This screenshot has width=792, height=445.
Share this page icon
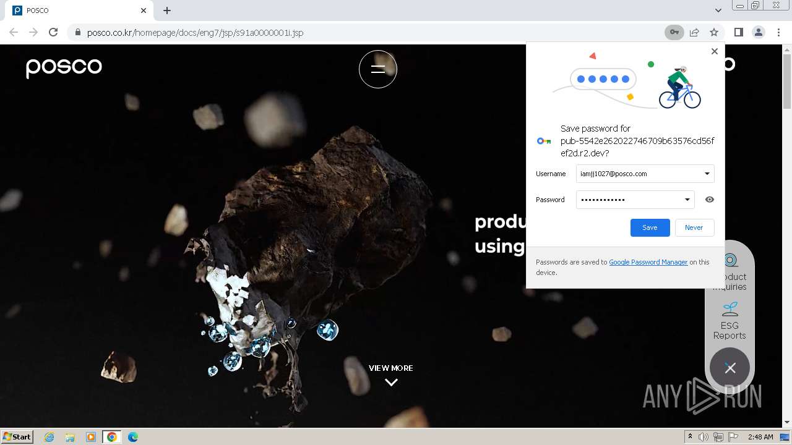coord(694,32)
